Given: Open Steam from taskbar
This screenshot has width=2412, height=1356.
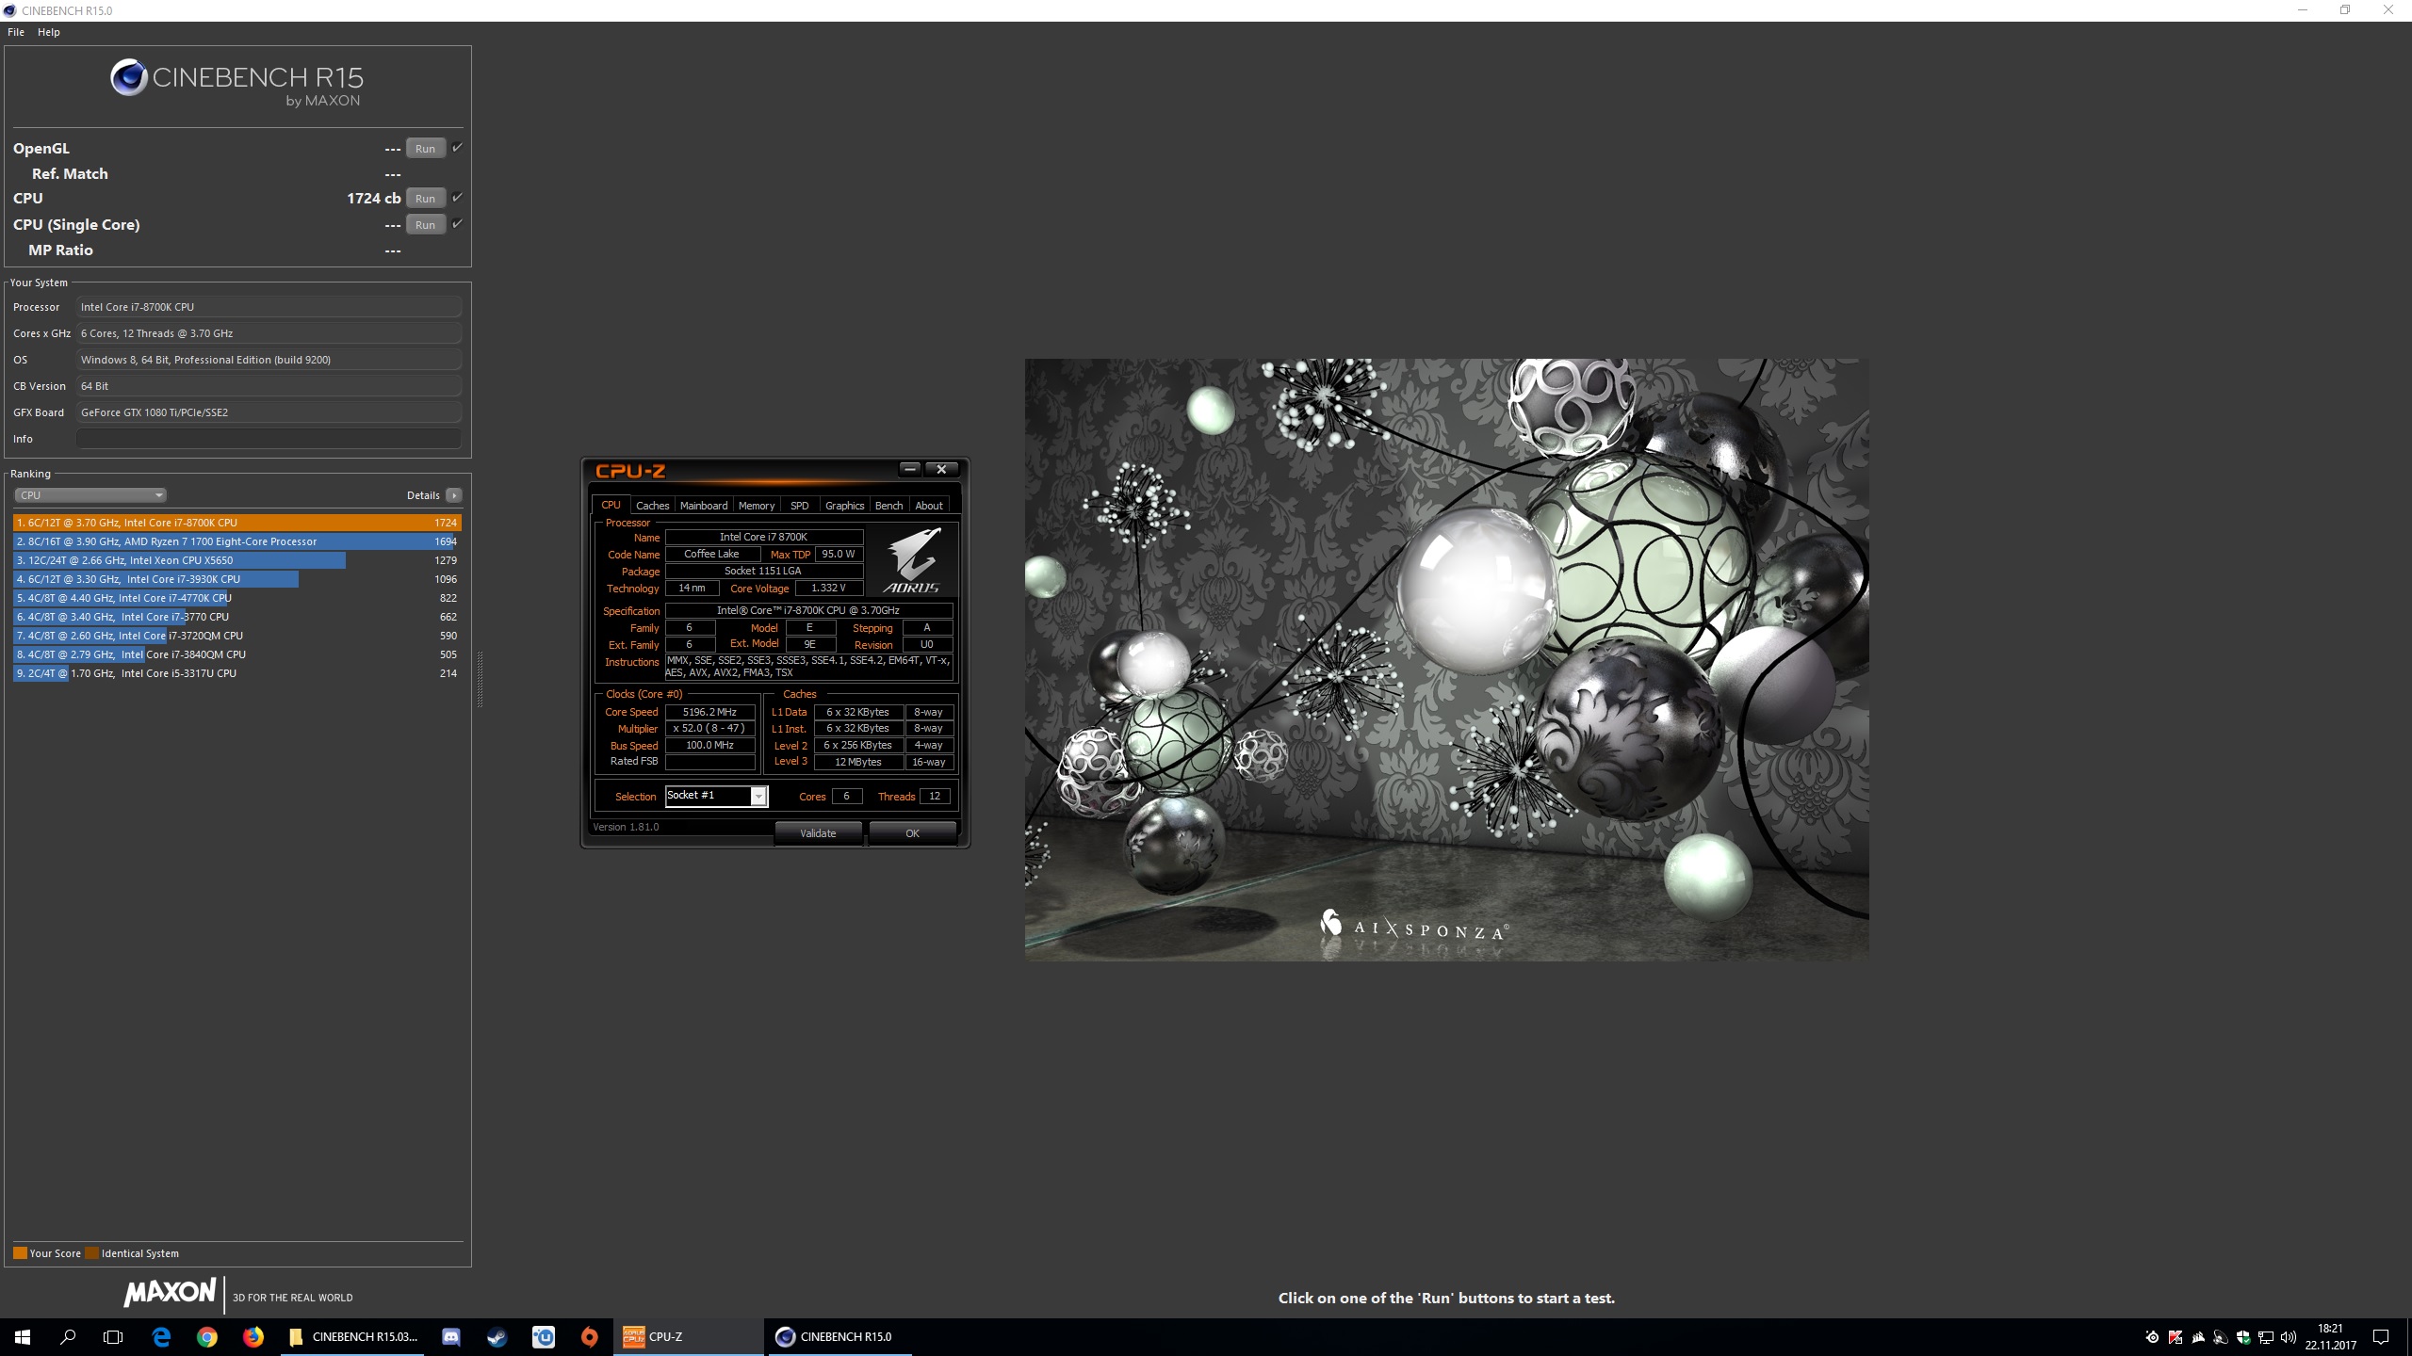Looking at the screenshot, I should (497, 1337).
